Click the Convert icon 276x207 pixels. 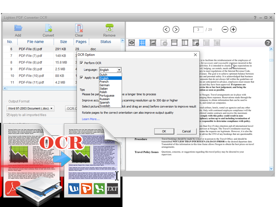coord(48,28)
